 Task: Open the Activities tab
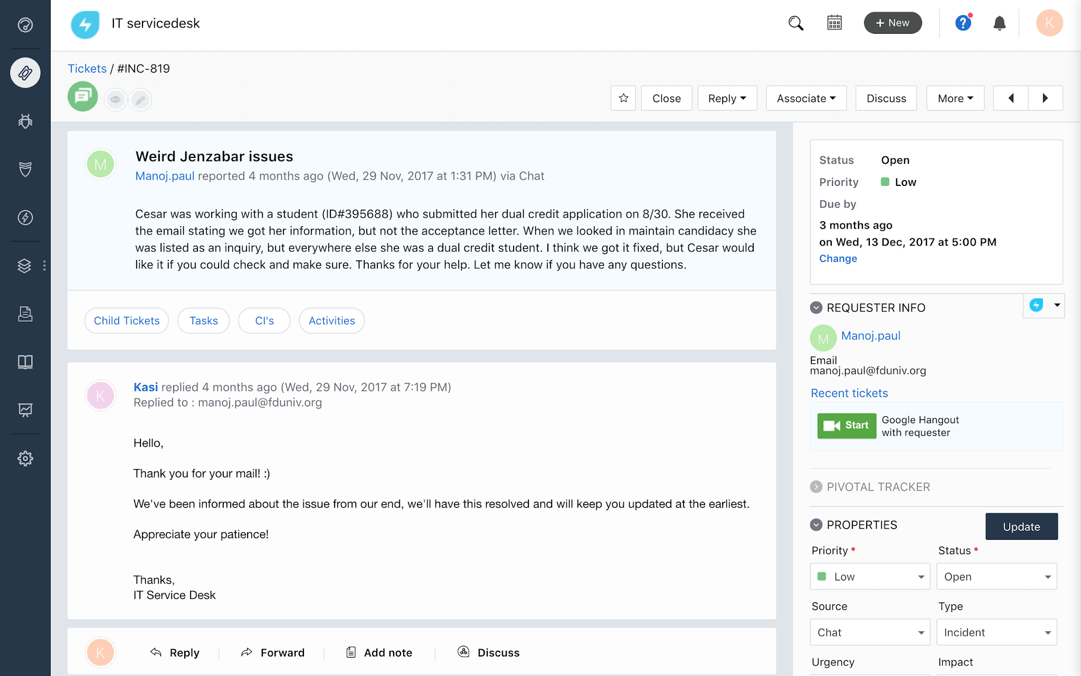point(331,321)
